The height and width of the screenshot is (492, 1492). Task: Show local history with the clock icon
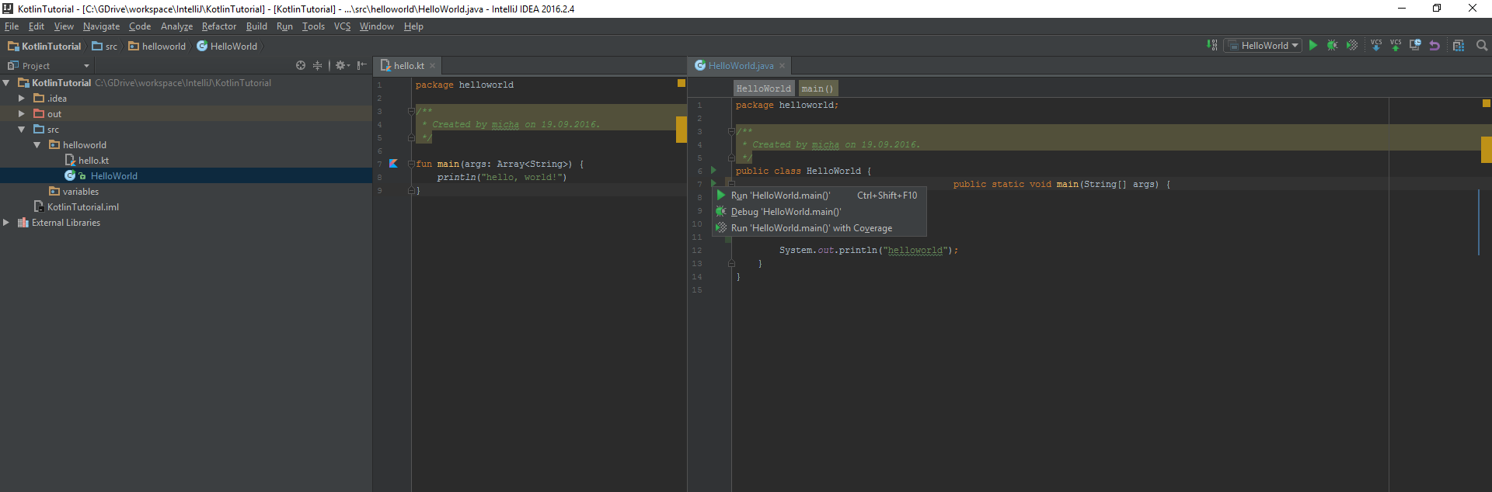1415,46
